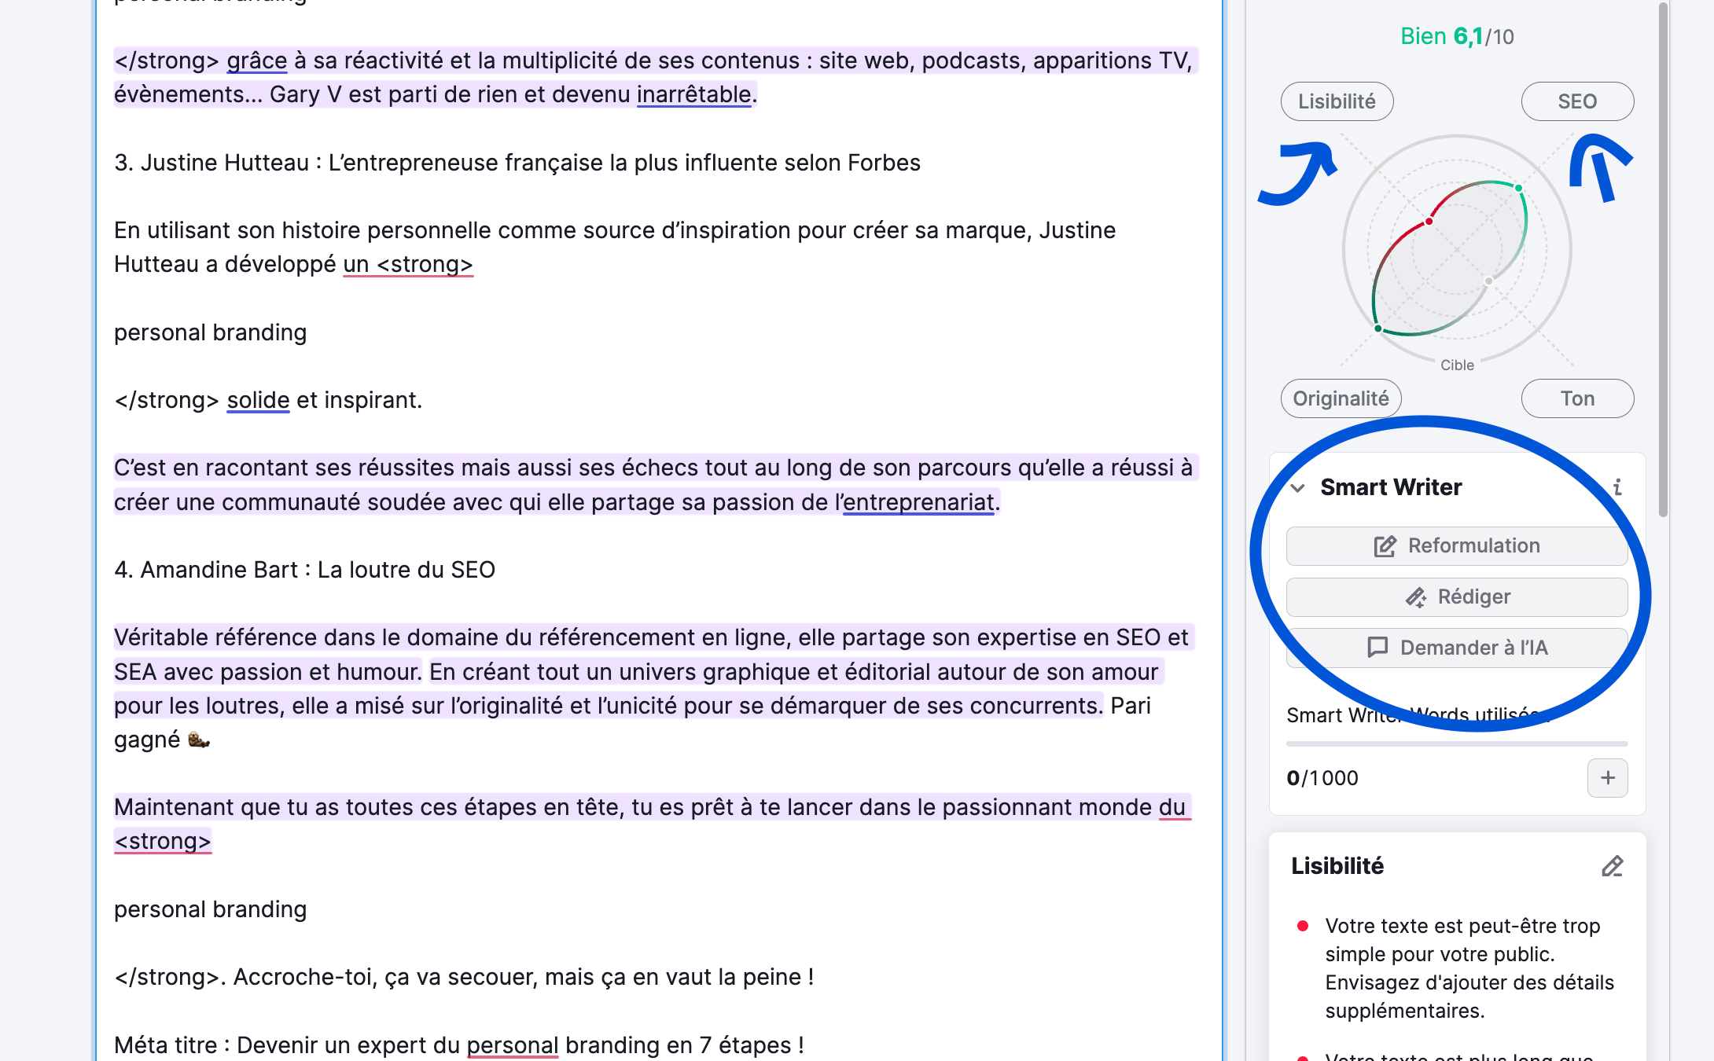Click sentence 'Maintenant que tu as toutes ces étapes'

coord(653,824)
